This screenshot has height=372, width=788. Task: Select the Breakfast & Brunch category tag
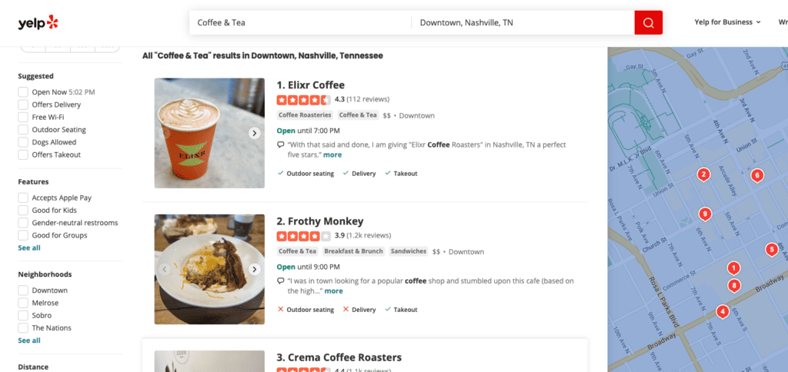click(x=352, y=251)
